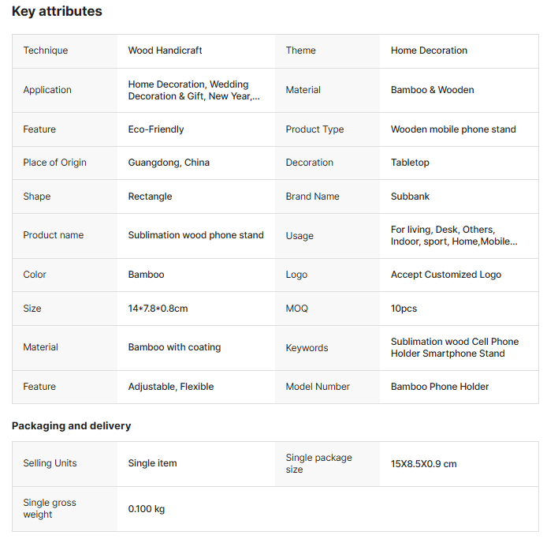Click the Wooden mobile phone stand value
The width and height of the screenshot is (547, 539).
[453, 129]
